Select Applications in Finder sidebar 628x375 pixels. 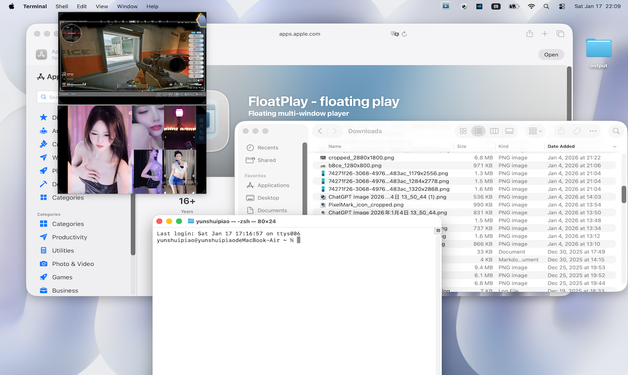268,185
